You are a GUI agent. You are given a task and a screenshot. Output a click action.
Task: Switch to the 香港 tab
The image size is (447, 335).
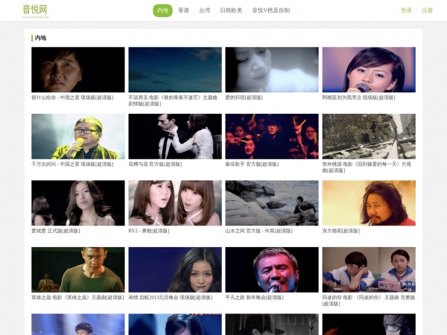tap(183, 10)
